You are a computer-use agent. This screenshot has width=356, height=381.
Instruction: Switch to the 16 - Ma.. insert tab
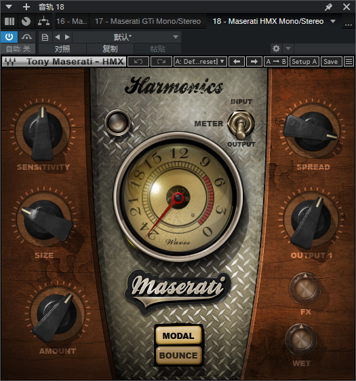[72, 21]
